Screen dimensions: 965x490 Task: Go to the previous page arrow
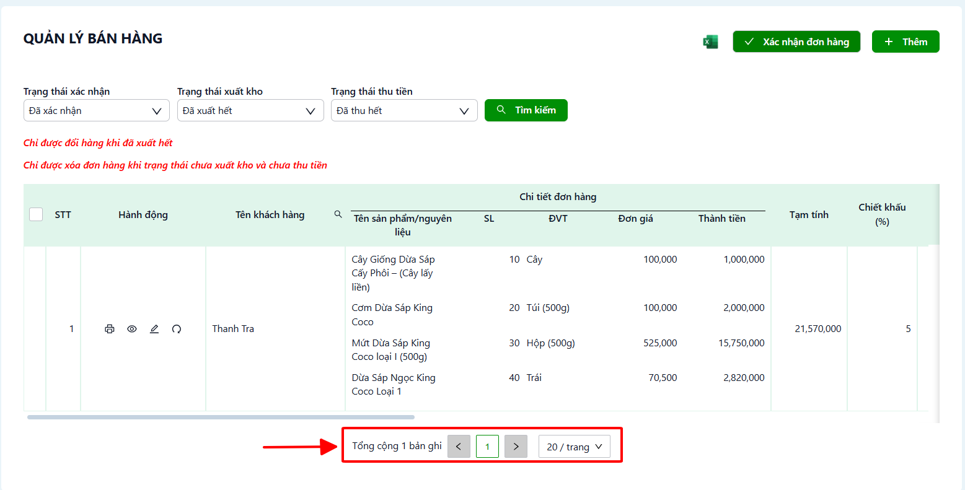coord(459,447)
